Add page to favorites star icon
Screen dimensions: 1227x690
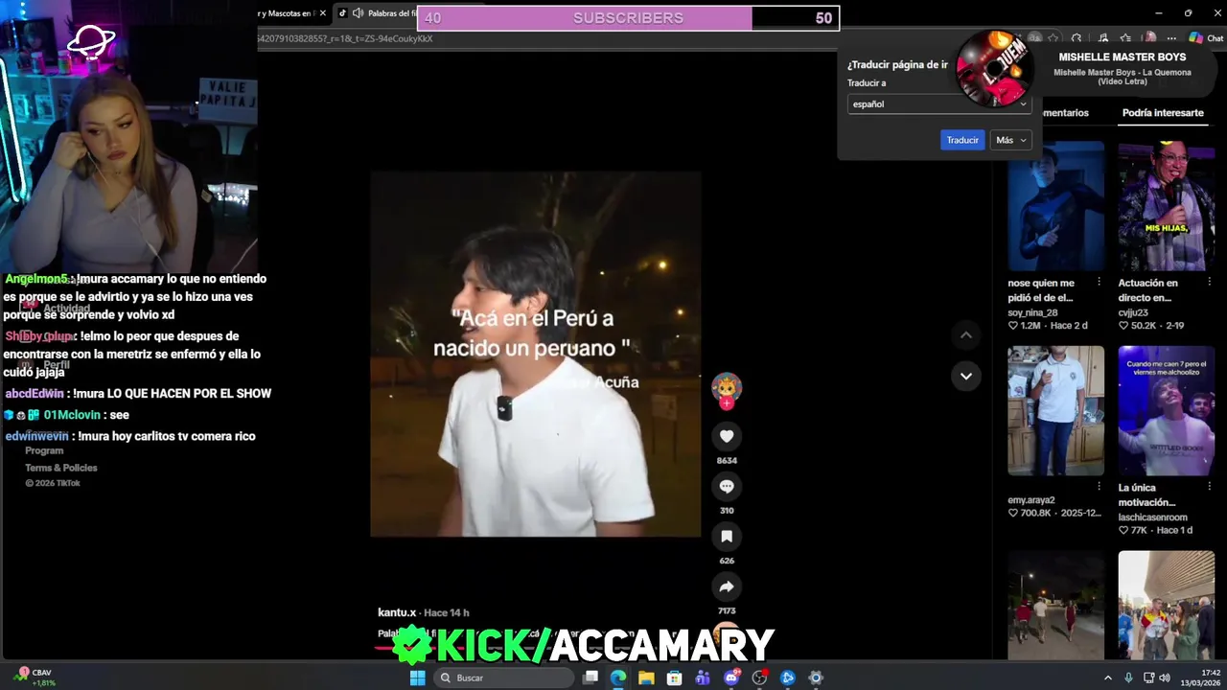(1053, 38)
